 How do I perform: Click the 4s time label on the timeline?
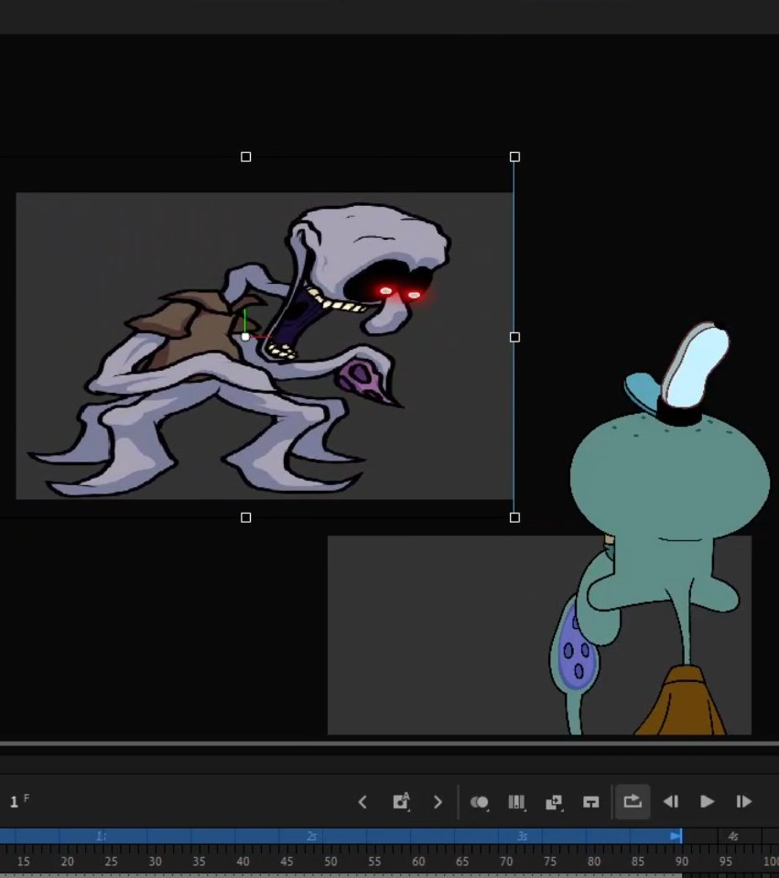(x=732, y=836)
